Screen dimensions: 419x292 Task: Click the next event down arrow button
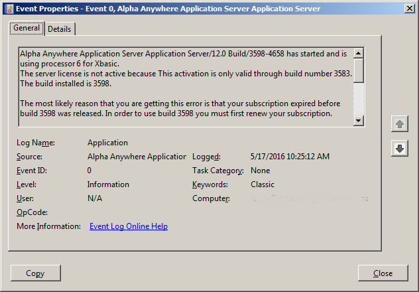coord(400,149)
